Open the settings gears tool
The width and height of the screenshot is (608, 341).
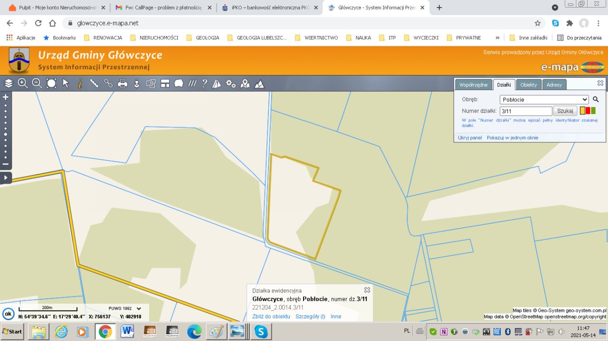[x=231, y=83]
